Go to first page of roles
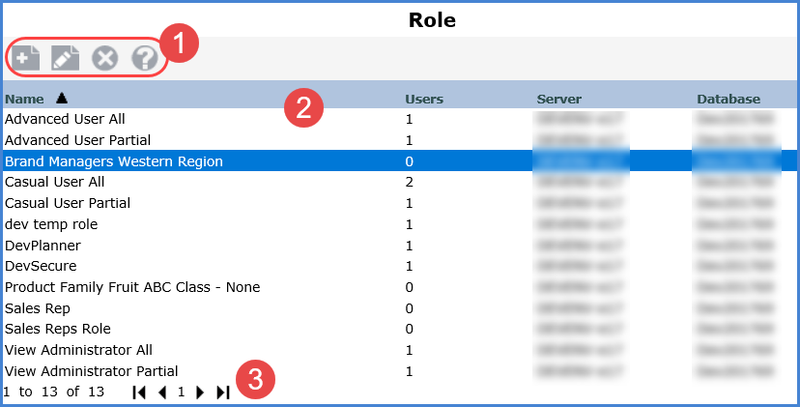The image size is (800, 407). [140, 392]
